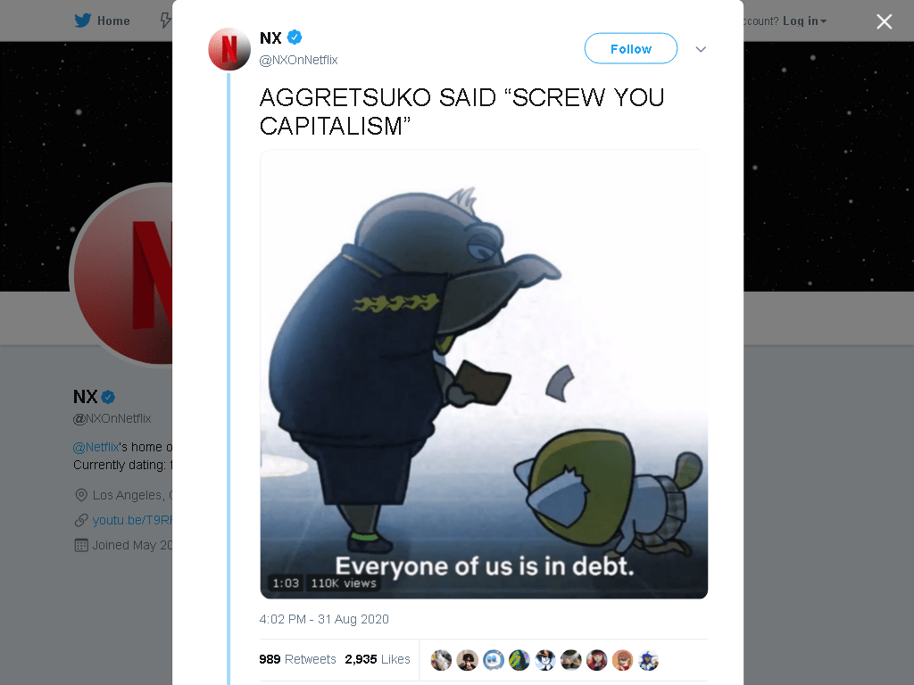This screenshot has width=914, height=685.
Task: Play the Aggretsuko video
Action: 484,374
